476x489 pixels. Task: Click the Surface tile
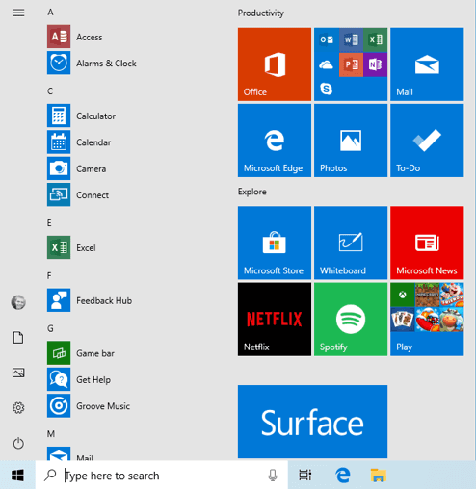(x=312, y=422)
